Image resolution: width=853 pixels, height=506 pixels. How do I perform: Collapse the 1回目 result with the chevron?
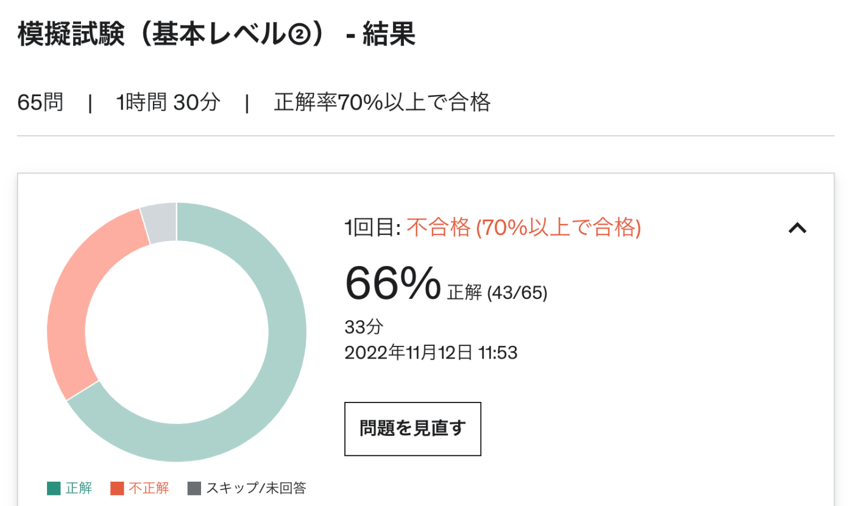coord(798,228)
